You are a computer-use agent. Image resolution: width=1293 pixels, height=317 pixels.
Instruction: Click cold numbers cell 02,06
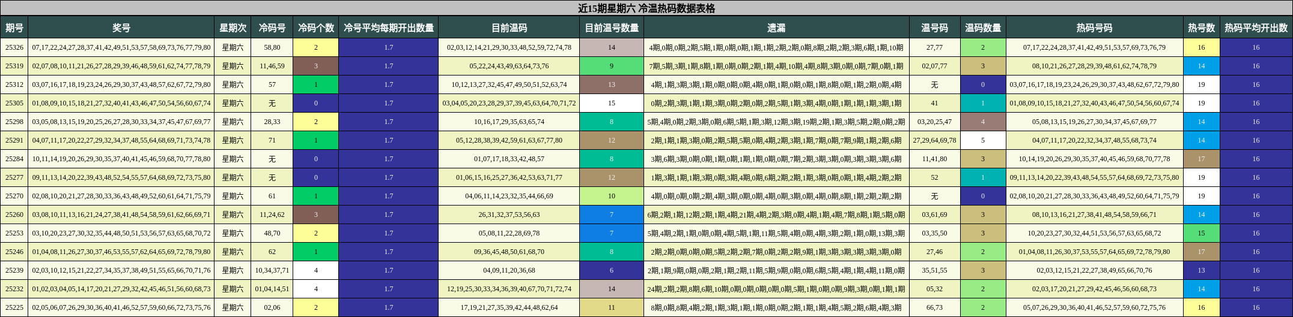click(272, 307)
